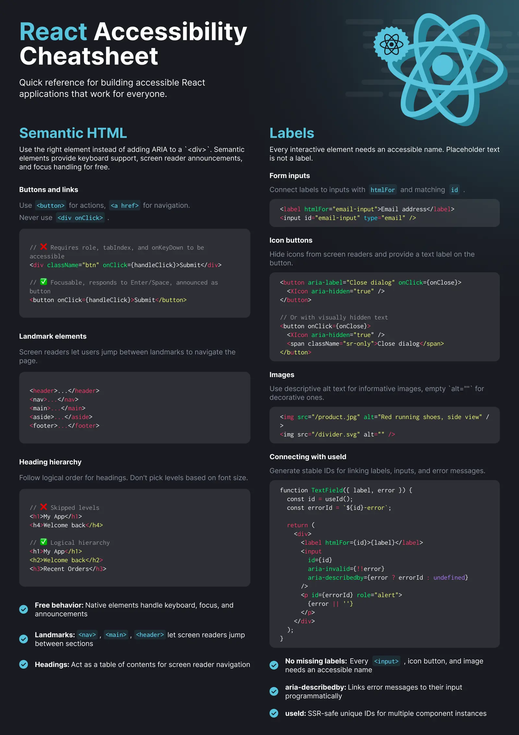The width and height of the screenshot is (519, 735).
Task: Click the '// Or with visually hidden text' comment
Action: (x=334, y=318)
